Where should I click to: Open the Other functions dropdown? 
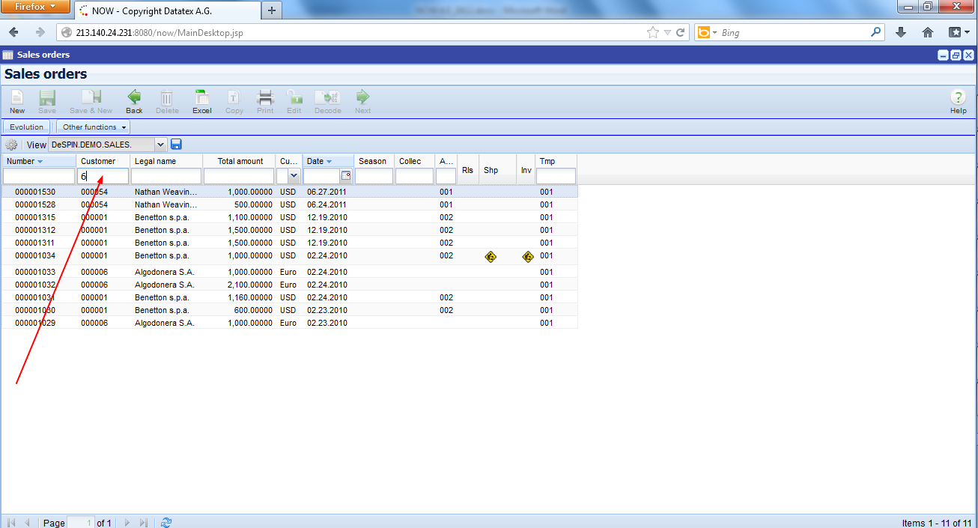click(x=92, y=127)
